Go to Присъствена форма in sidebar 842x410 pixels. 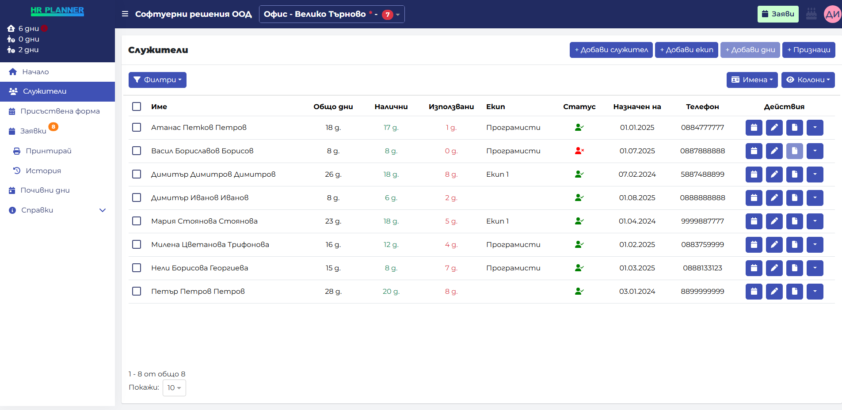tap(60, 111)
